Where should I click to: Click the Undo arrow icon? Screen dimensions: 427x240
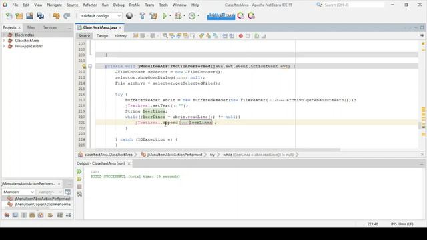coord(56,16)
